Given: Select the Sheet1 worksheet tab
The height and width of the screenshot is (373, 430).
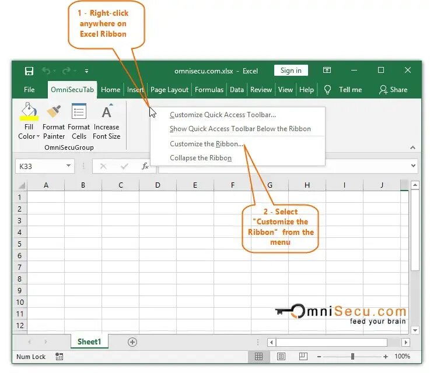Looking at the screenshot, I should [89, 342].
